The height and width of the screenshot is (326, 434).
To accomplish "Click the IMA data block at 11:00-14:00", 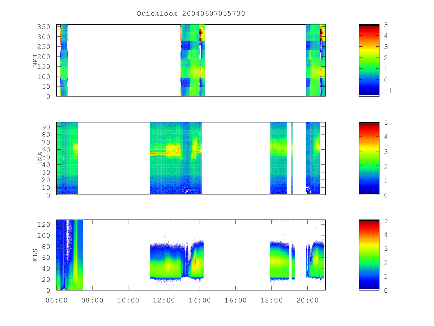I will tap(176, 158).
